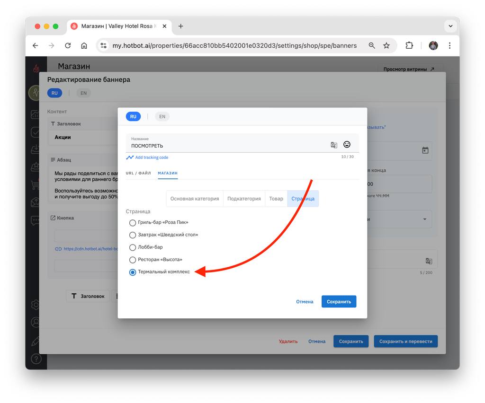Open Просмотр витрины link
Image resolution: width=485 pixels, height=403 pixels.
409,69
